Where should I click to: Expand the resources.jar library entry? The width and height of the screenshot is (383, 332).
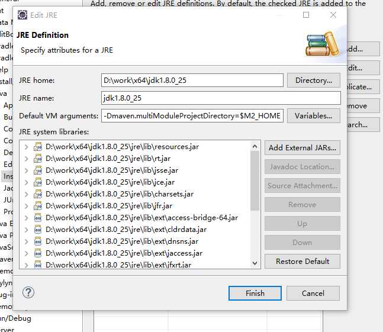pyautogui.click(x=27, y=147)
